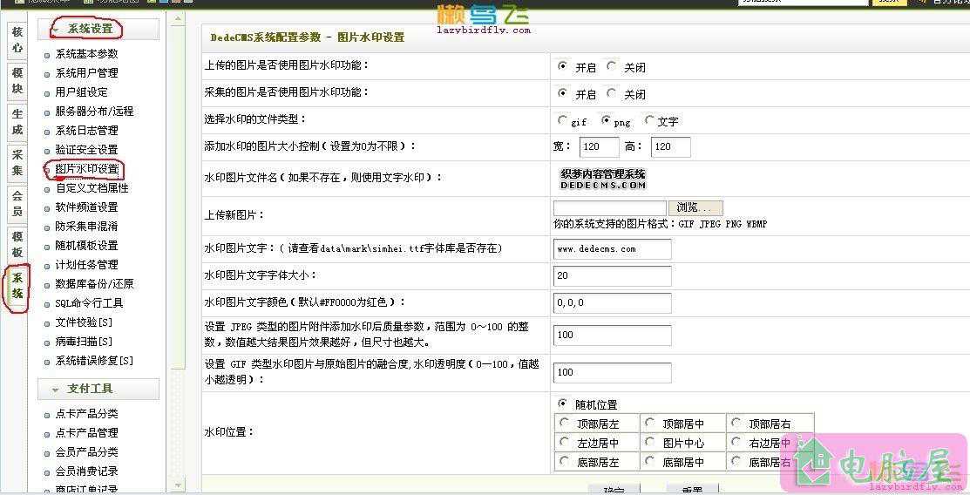Choose gif watermark file type
Screen dimensions: 970x495
[x=562, y=120]
